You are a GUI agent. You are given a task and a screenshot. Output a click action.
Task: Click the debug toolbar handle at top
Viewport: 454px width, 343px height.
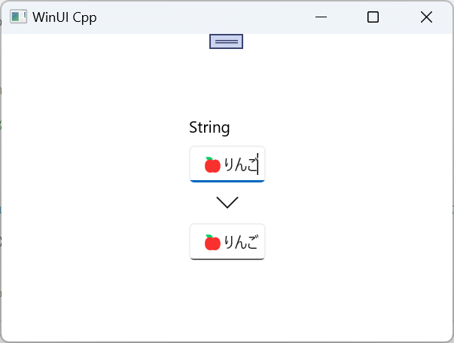point(226,41)
